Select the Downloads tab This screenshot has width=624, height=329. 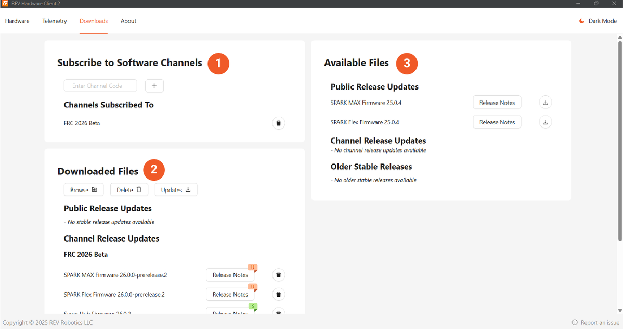click(x=94, y=21)
